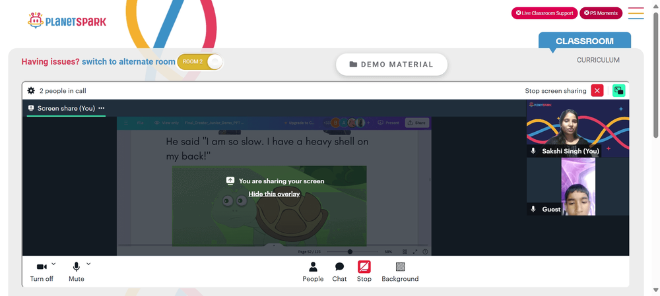The height and width of the screenshot is (296, 660).
Task: Click the Live Classroom Support button
Action: tap(544, 13)
